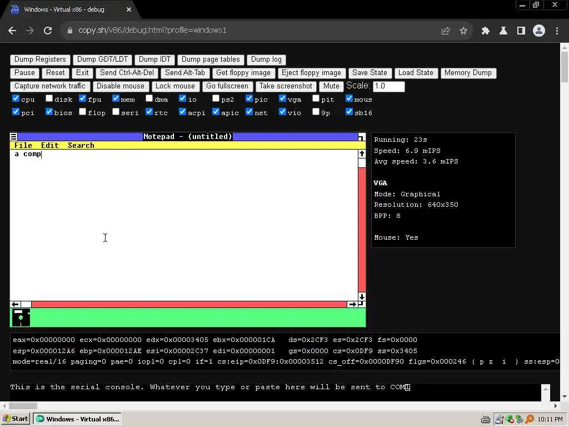
Task: Enable the seri log checkbox
Action: [116, 112]
